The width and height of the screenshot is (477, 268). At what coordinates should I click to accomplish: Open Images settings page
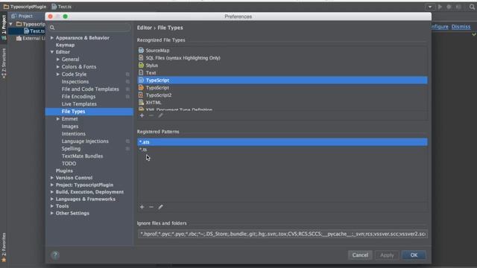pos(70,127)
